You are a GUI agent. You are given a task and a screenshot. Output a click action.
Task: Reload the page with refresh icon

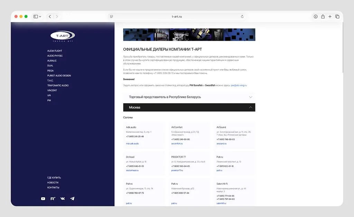(242, 17)
